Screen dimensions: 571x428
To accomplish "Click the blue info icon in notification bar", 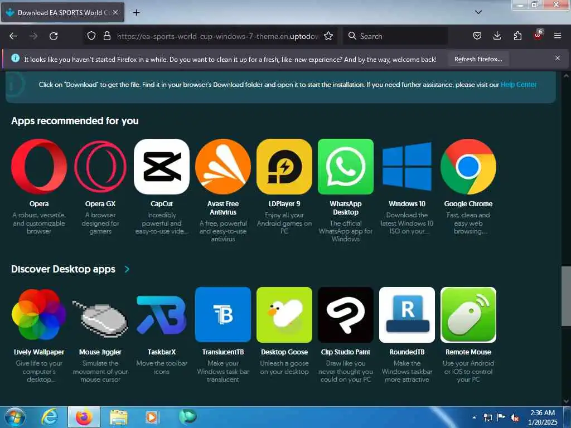I will 15,58.
